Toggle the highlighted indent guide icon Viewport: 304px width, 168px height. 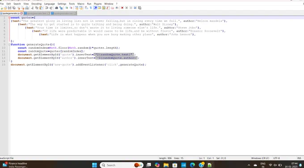click(95, 8)
